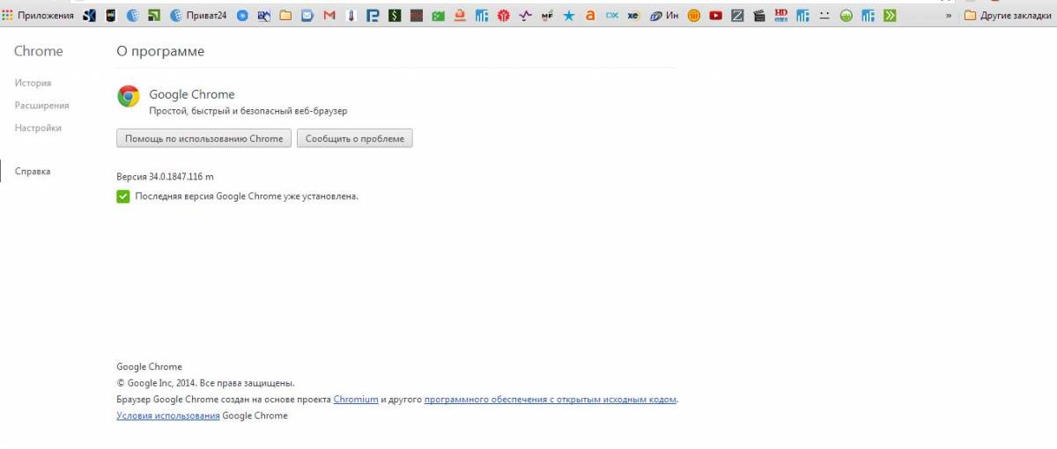Open the YouTube bookmark

pos(715,15)
